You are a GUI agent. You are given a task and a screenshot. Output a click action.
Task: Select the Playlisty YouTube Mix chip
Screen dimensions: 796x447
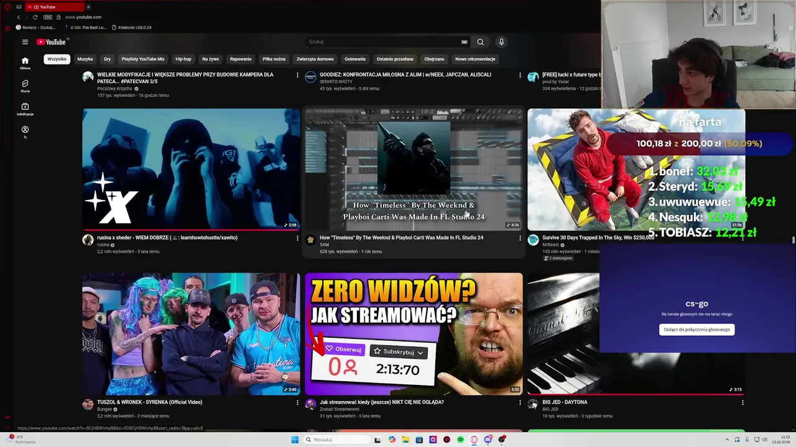pyautogui.click(x=143, y=59)
